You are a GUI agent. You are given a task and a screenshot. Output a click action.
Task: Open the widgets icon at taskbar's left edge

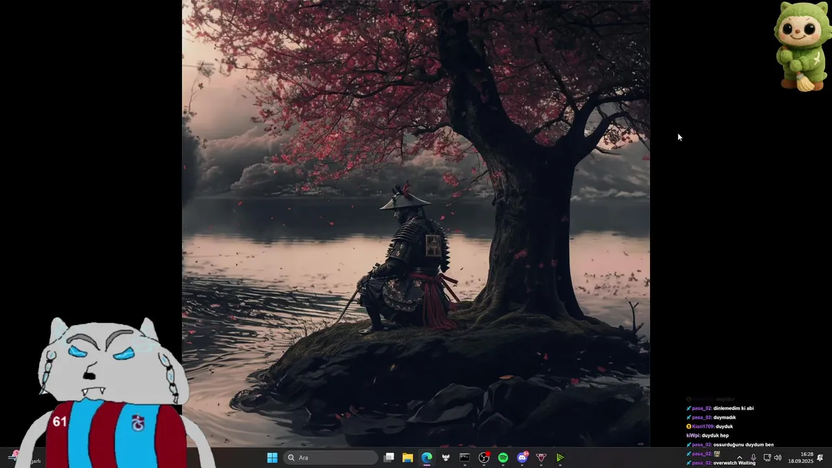[x=13, y=456]
